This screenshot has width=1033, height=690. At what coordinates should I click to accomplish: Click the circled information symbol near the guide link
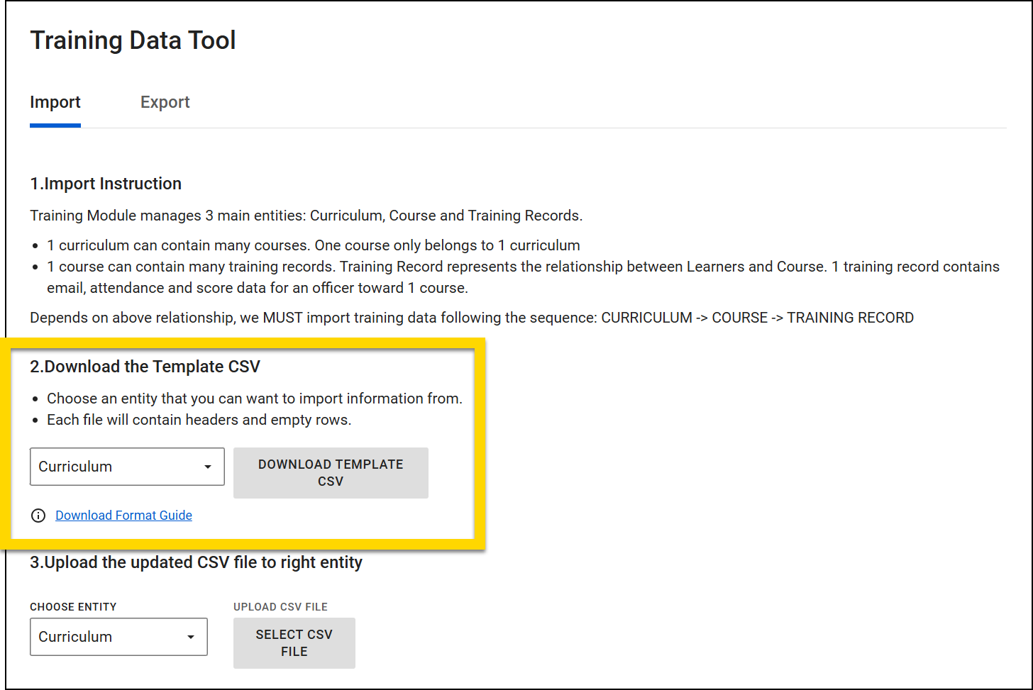click(x=38, y=516)
